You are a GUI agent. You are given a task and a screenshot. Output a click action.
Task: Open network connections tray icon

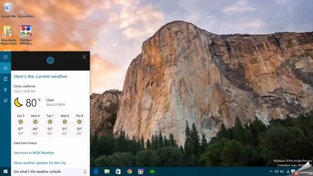click(288, 172)
